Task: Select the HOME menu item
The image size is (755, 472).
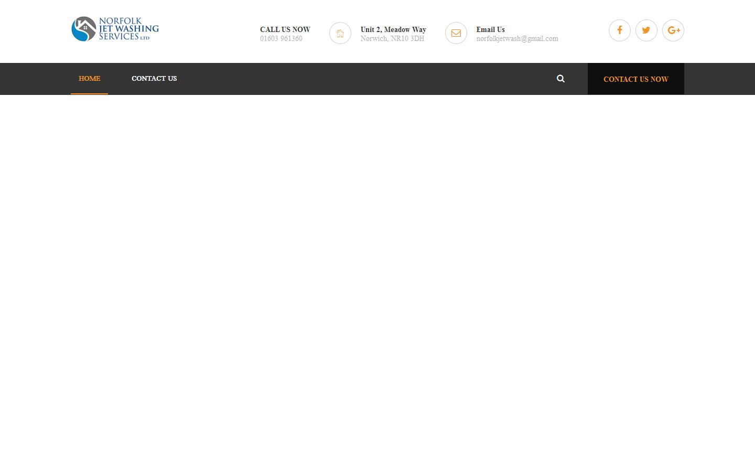Action: (x=89, y=78)
